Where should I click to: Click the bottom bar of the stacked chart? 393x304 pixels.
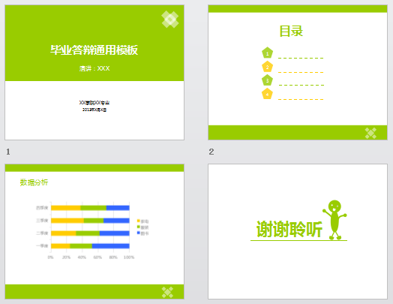tap(90, 245)
